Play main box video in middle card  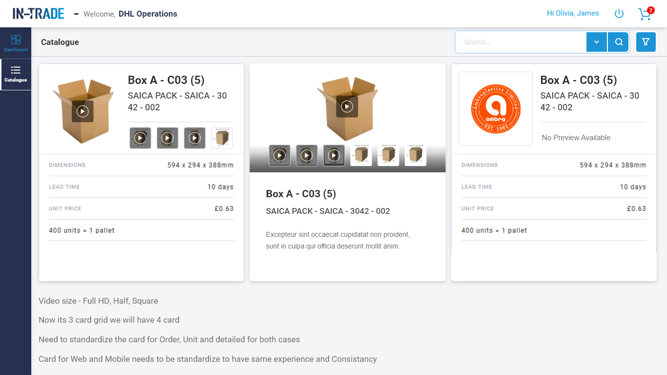(347, 106)
